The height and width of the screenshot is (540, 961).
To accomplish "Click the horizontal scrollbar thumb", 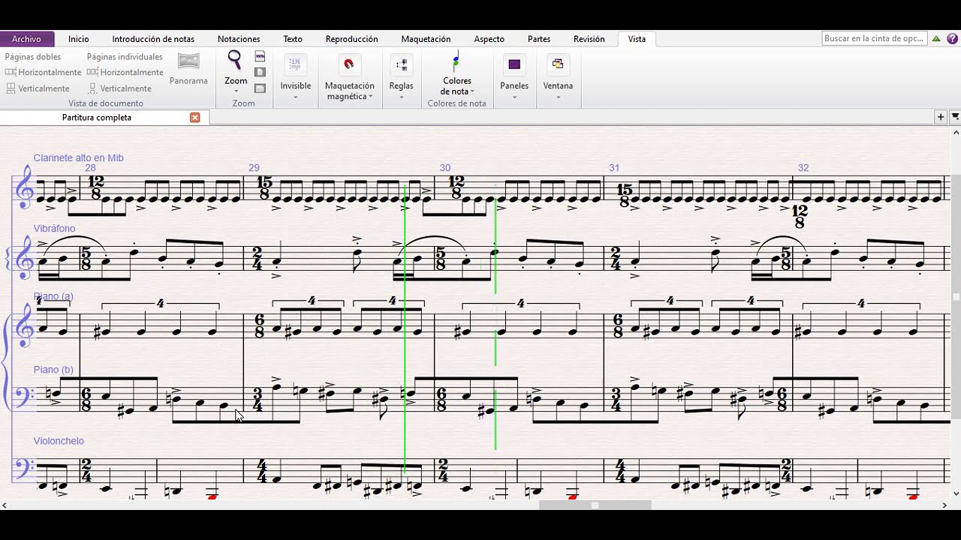I will pyautogui.click(x=595, y=505).
